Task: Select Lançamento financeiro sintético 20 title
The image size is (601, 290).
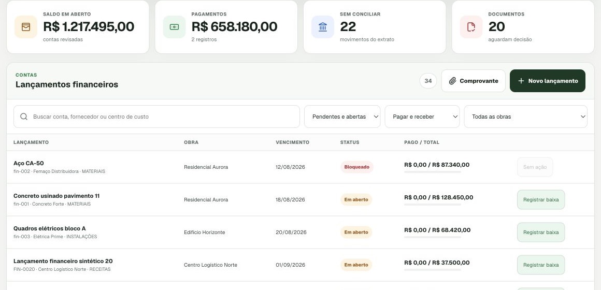Action: point(63,261)
